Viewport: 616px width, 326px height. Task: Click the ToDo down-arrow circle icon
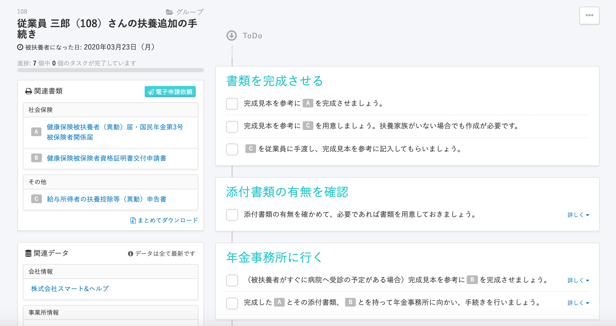[232, 36]
